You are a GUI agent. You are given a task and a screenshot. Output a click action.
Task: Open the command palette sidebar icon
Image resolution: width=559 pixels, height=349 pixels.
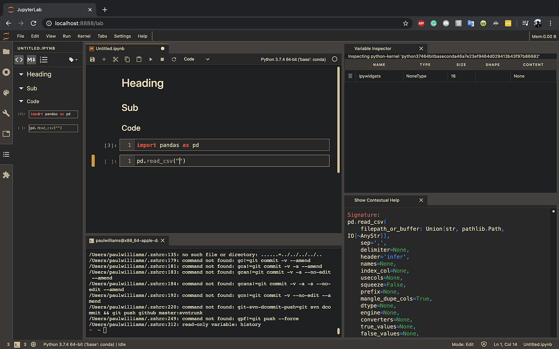click(6, 93)
